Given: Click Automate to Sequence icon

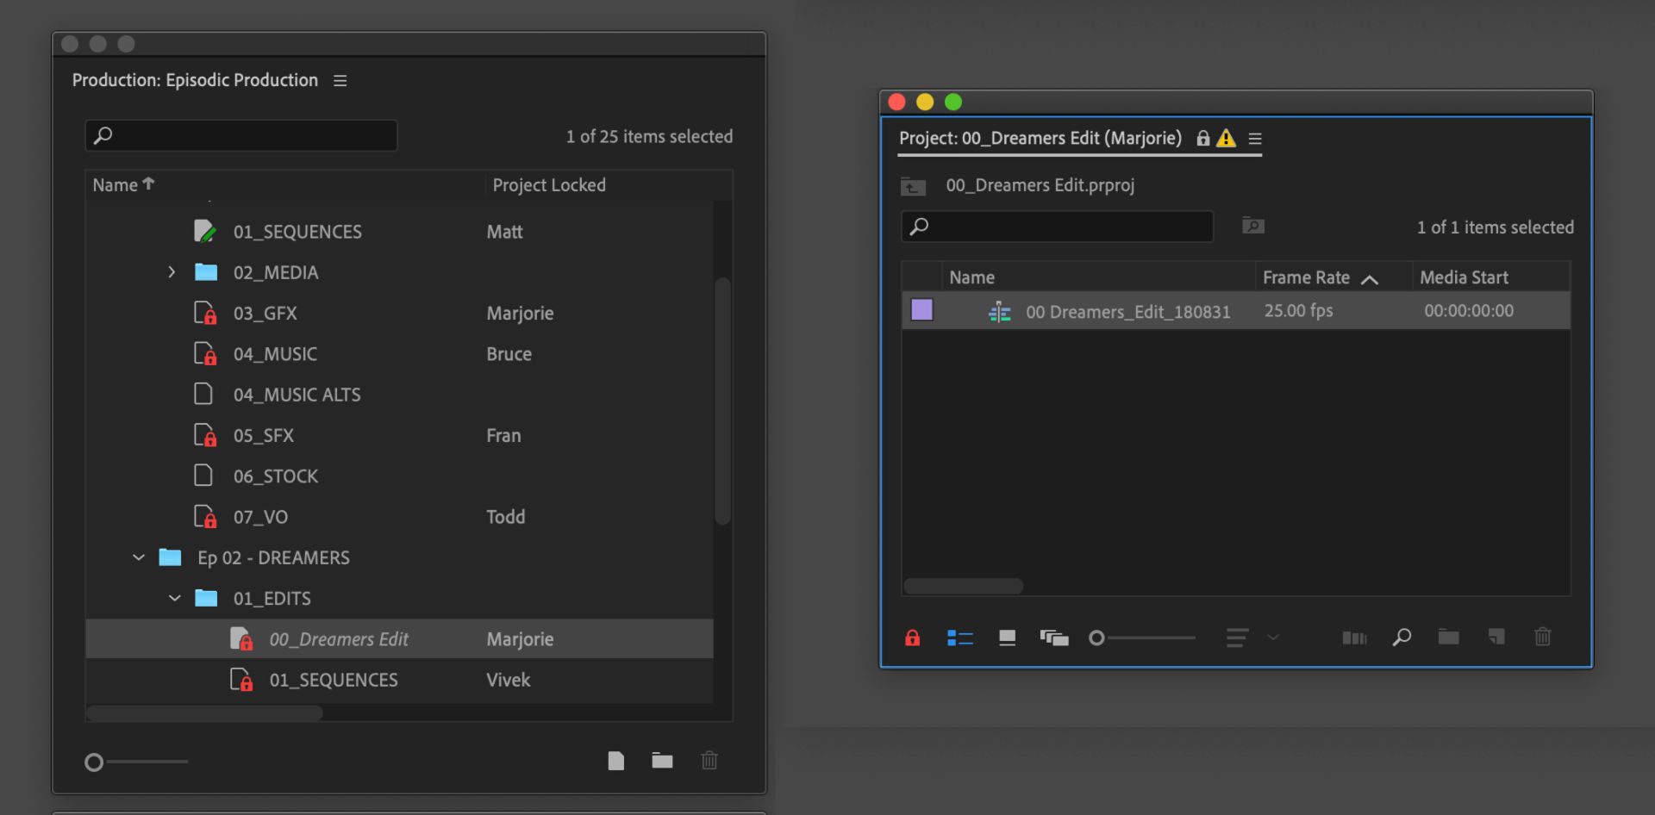Looking at the screenshot, I should click(x=1354, y=638).
